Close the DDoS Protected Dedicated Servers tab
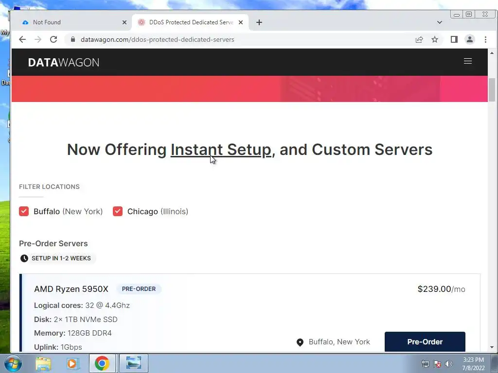Image resolution: width=498 pixels, height=373 pixels. 241,22
